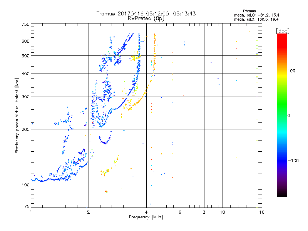
Task: Click the y-axis tick label '200'
Action: coord(25,129)
